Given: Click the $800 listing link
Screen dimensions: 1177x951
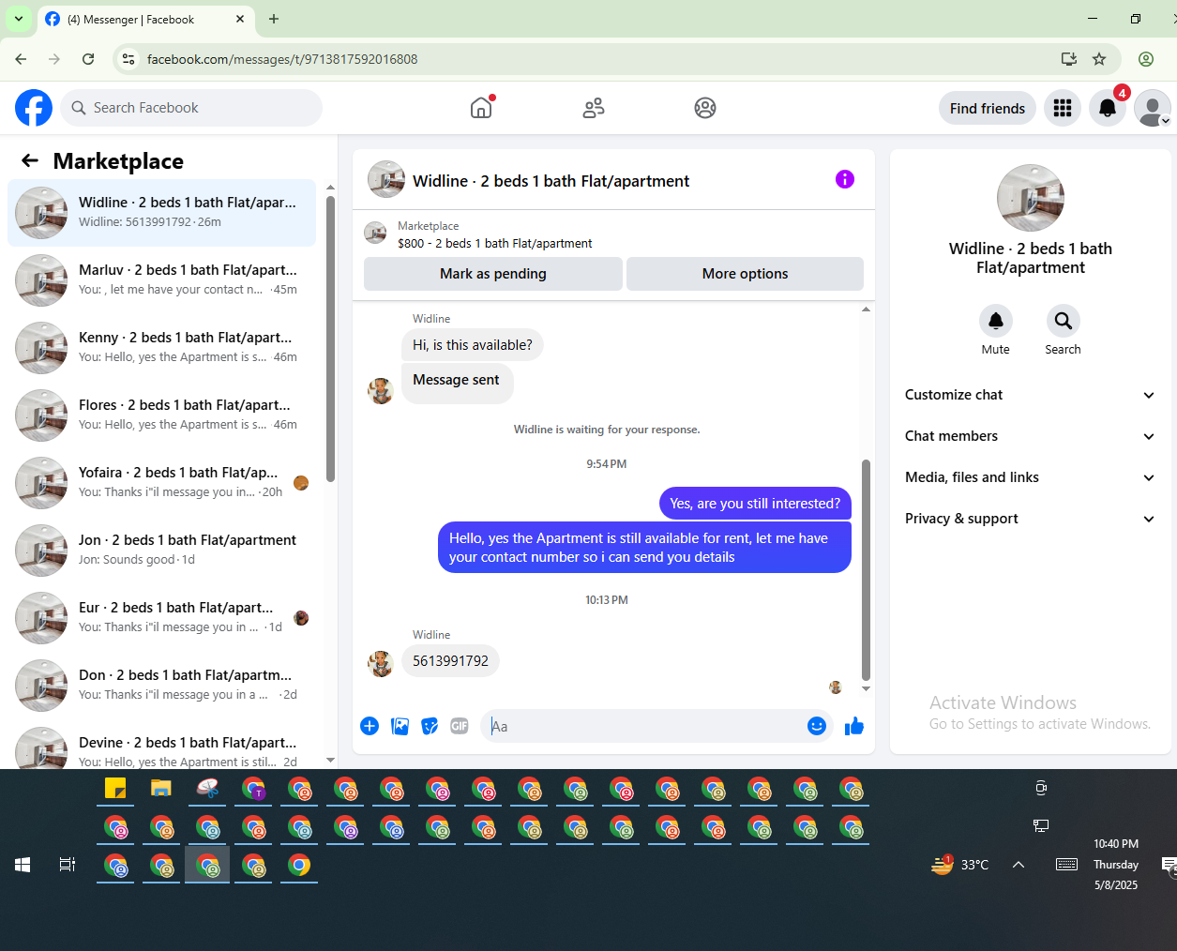Looking at the screenshot, I should point(495,243).
